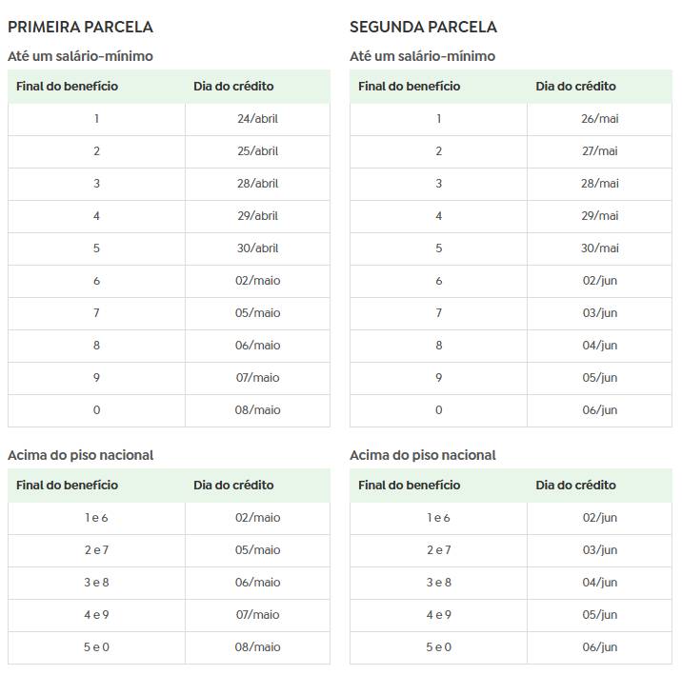Click "Acima do piso nacional" under Primeira Parcela
This screenshot has height=675, width=682.
point(80,455)
